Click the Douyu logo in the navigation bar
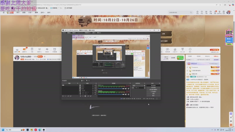The height and width of the screenshot is (132, 235). click(x=10, y=13)
